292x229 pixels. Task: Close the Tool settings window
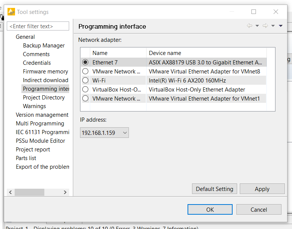pyautogui.click(x=276, y=12)
